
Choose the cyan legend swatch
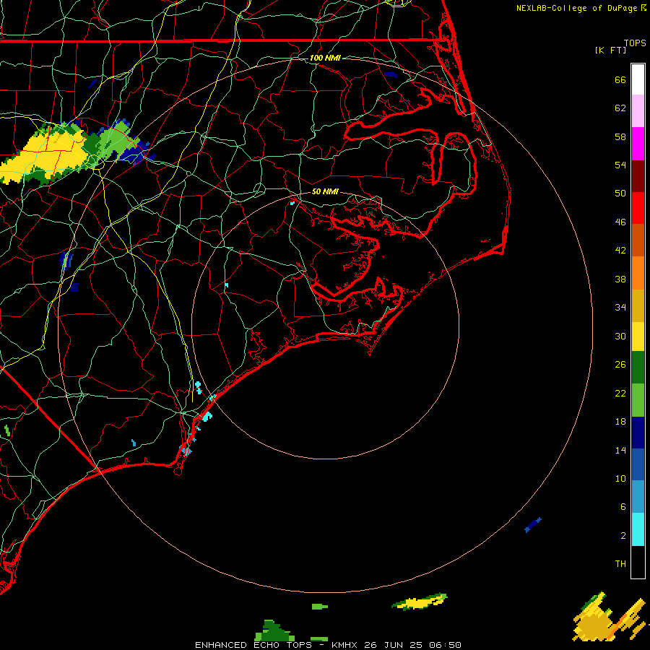coord(638,529)
